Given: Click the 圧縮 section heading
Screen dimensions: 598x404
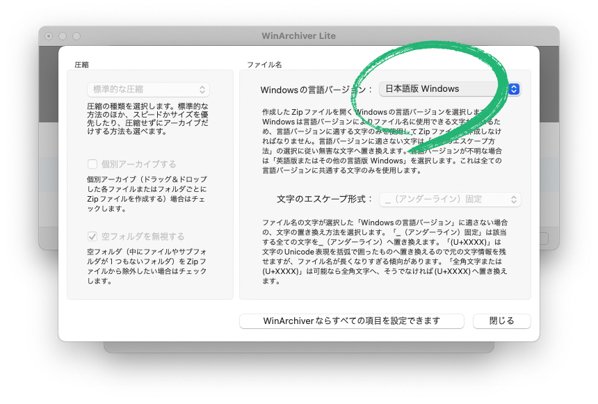Looking at the screenshot, I should click(x=81, y=65).
